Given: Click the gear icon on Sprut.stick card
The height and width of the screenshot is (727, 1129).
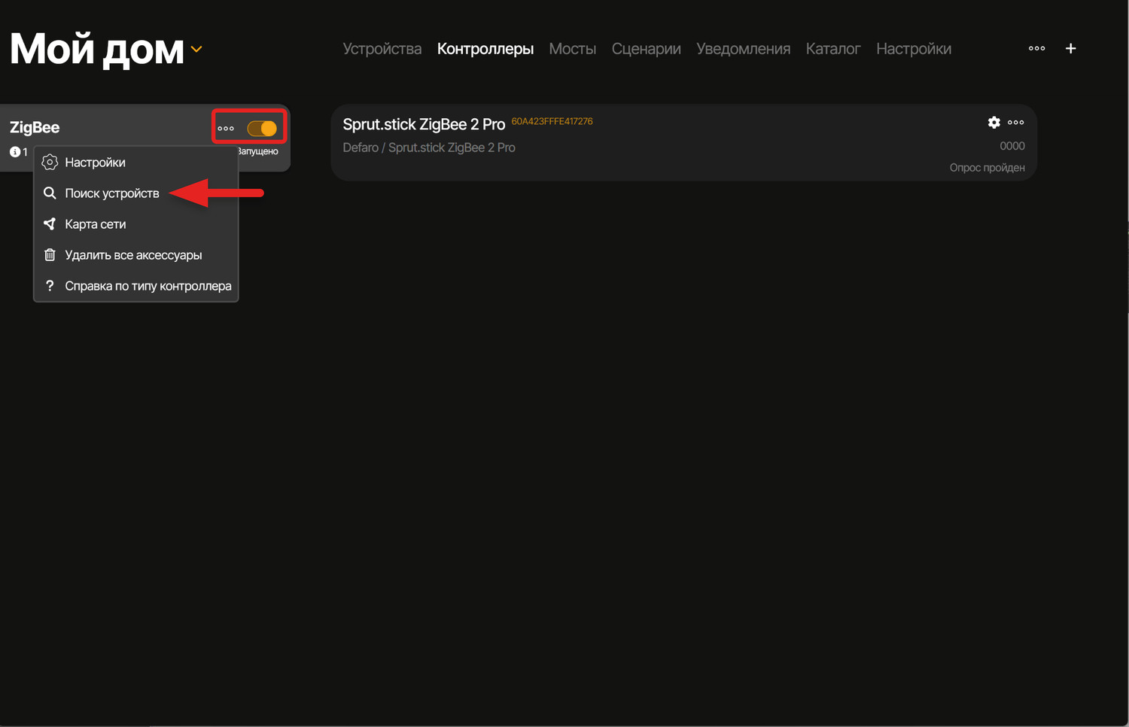Looking at the screenshot, I should 994,123.
